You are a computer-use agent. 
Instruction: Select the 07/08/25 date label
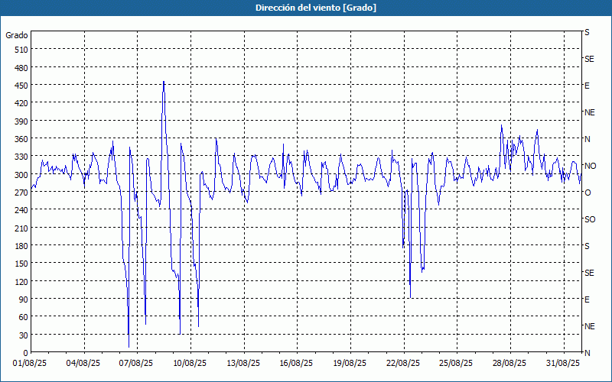click(x=136, y=364)
